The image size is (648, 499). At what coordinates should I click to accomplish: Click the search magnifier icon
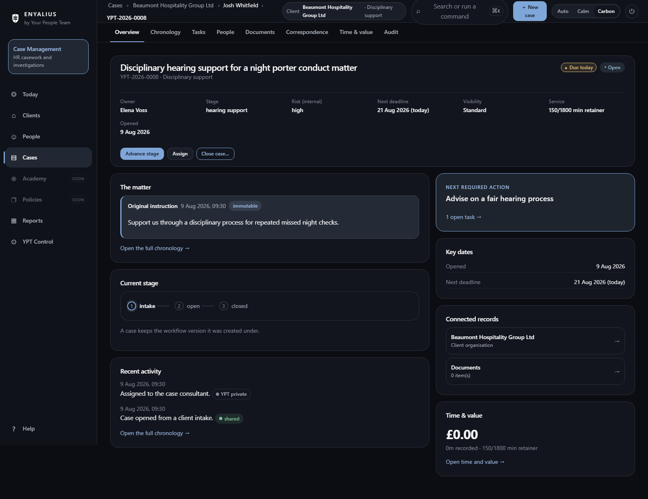tap(418, 12)
